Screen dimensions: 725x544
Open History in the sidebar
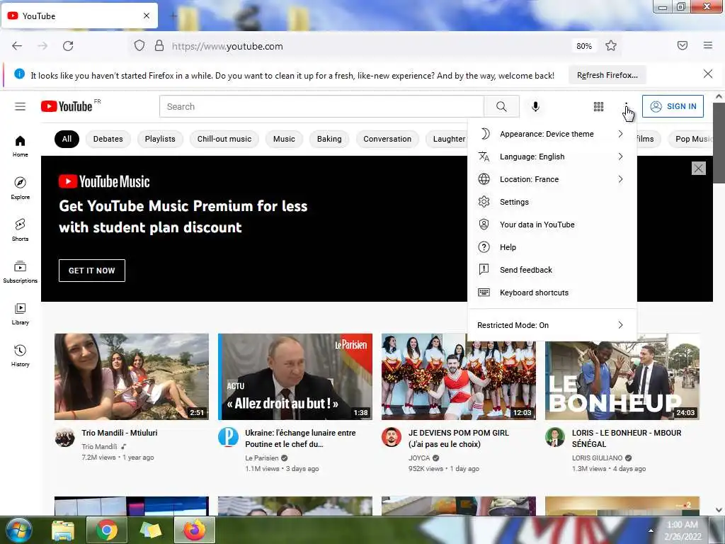[x=20, y=356]
